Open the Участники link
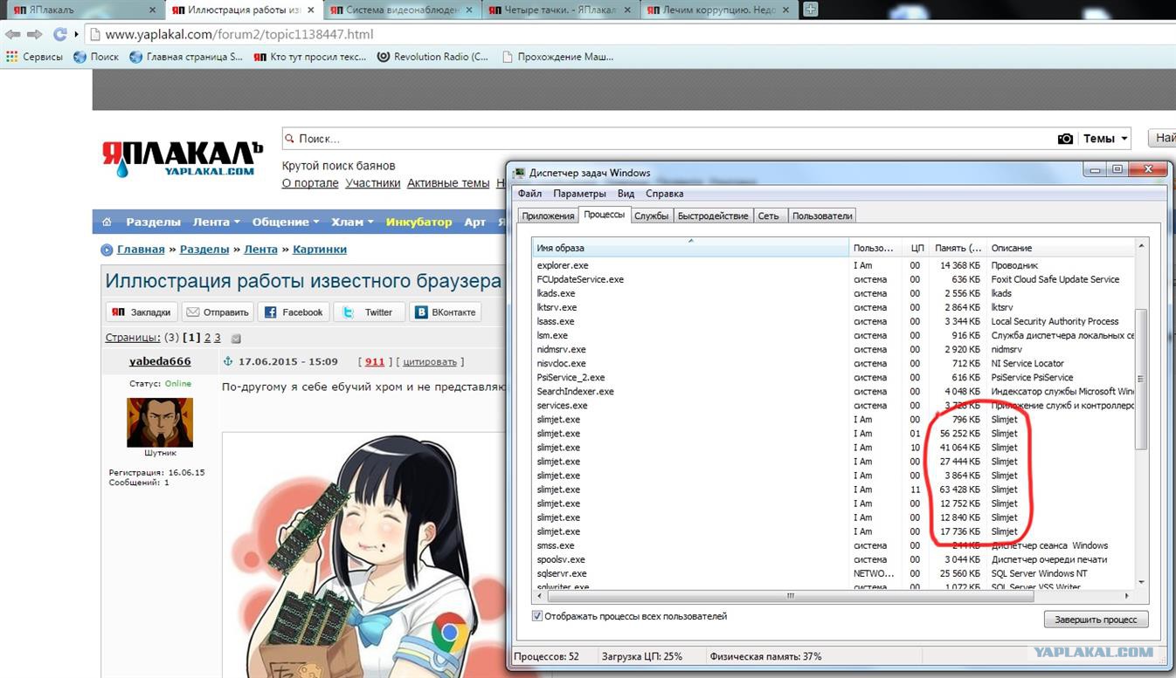The width and height of the screenshot is (1176, 678). 372,183
